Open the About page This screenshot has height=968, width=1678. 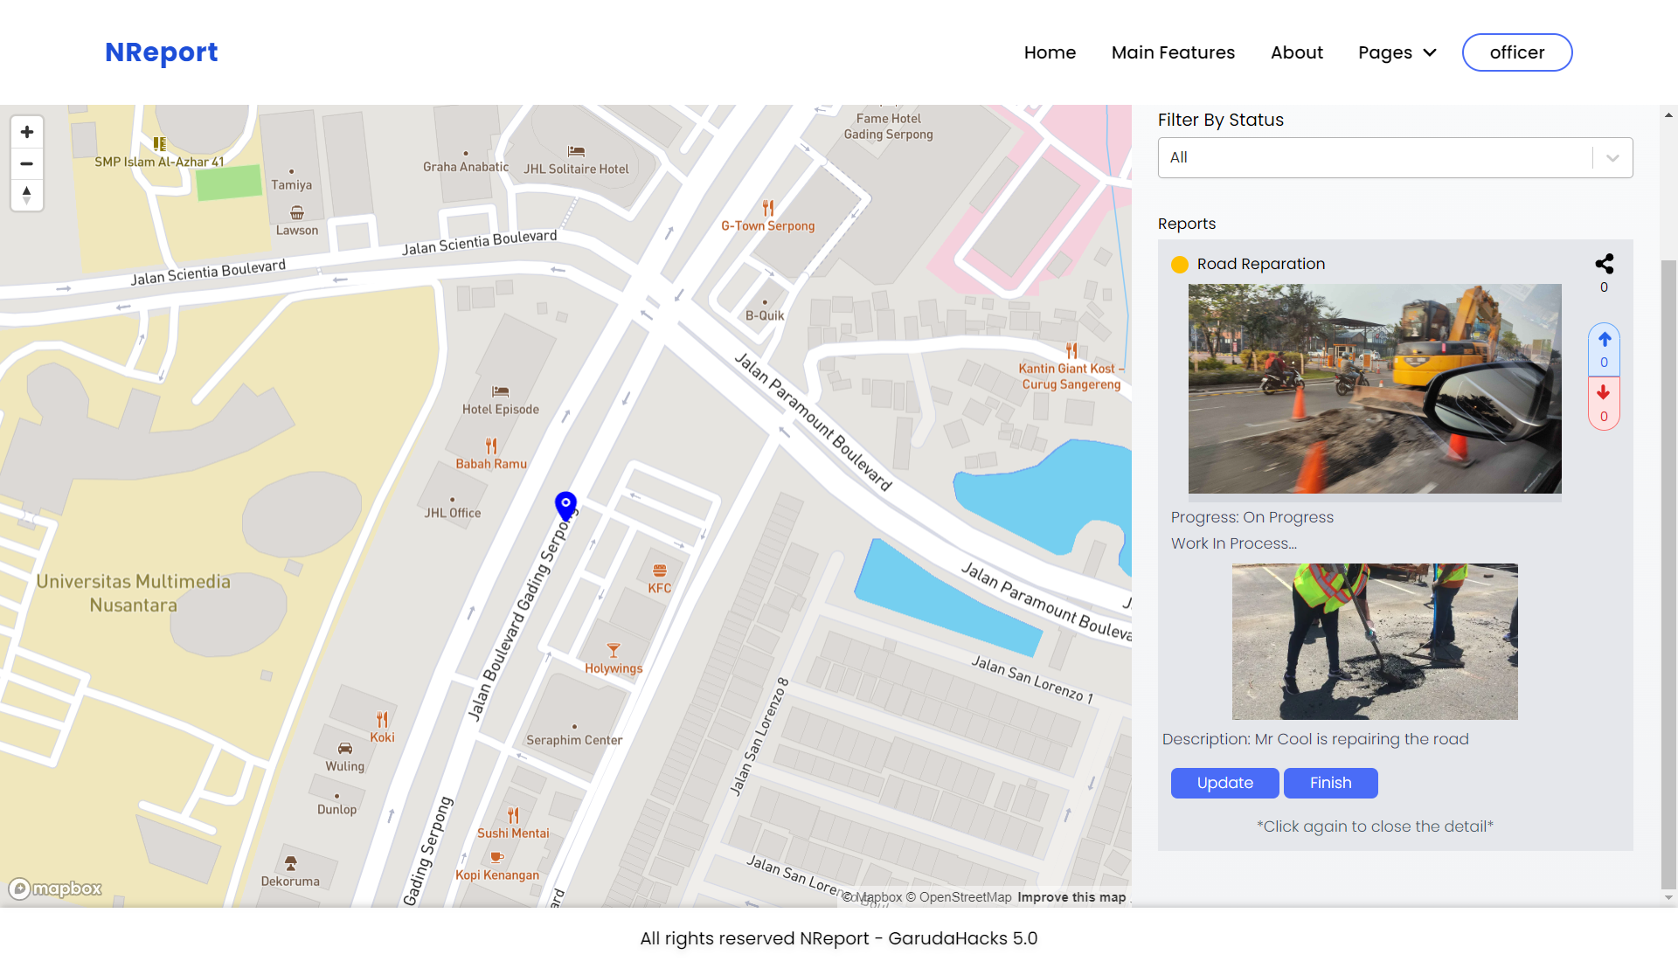pos(1296,52)
